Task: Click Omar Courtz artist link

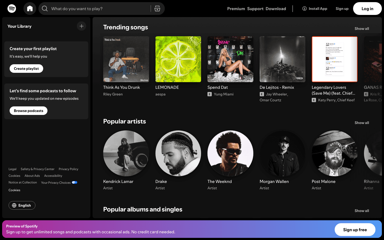Action: (270, 100)
